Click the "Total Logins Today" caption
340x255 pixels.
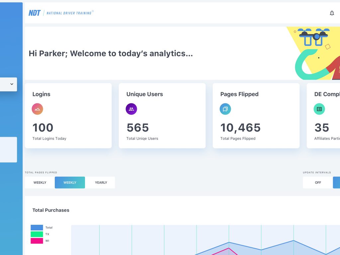click(x=49, y=138)
